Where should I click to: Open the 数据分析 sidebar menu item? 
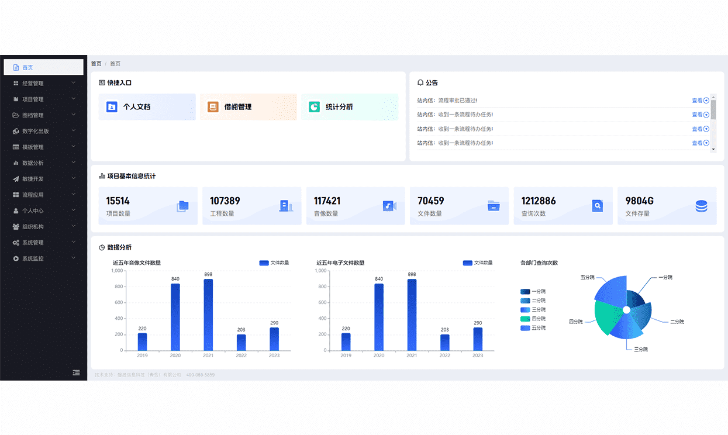click(x=33, y=163)
